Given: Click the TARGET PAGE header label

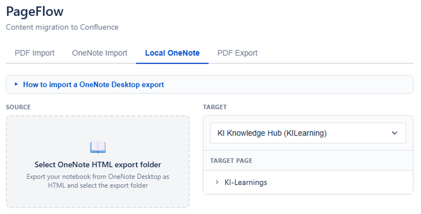Looking at the screenshot, I should [231, 161].
